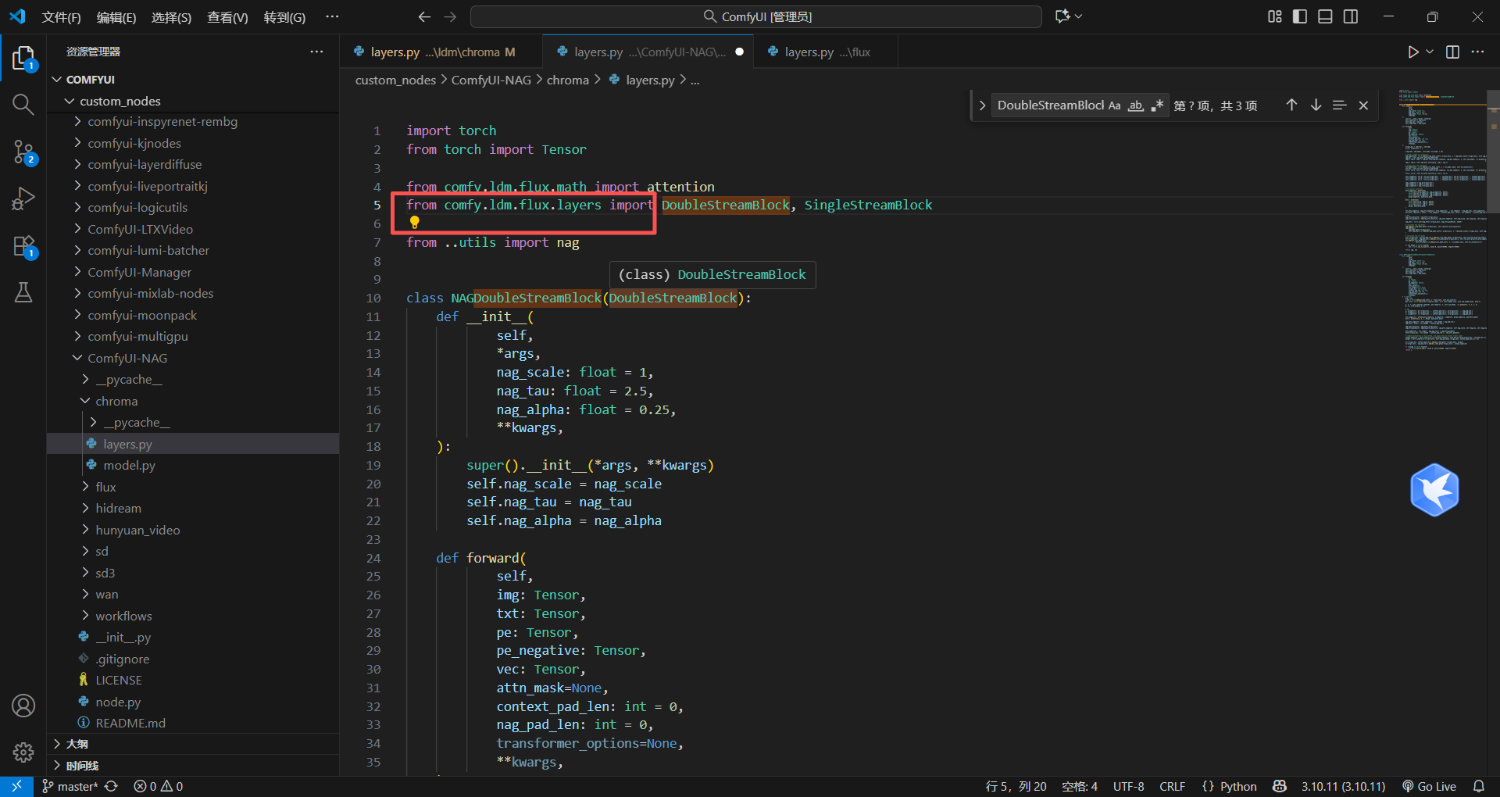Screen dimensions: 1500x797
Task: Toggle the primary side bar
Action: (x=1300, y=16)
